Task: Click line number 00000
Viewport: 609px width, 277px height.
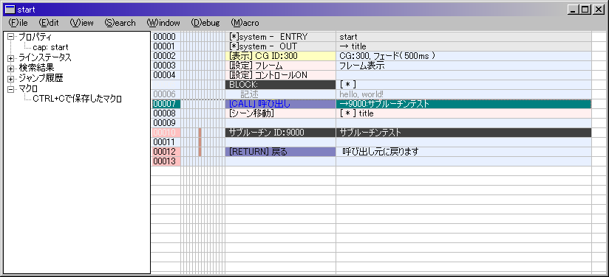Action: tap(165, 37)
